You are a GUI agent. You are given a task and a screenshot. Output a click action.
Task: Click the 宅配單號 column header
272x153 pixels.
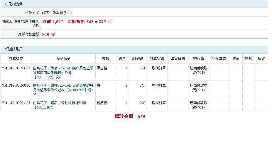pyautogui.click(x=219, y=59)
